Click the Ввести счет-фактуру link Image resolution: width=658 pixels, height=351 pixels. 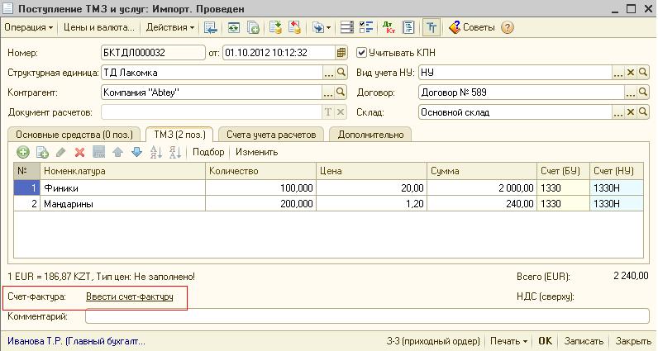pos(130,296)
